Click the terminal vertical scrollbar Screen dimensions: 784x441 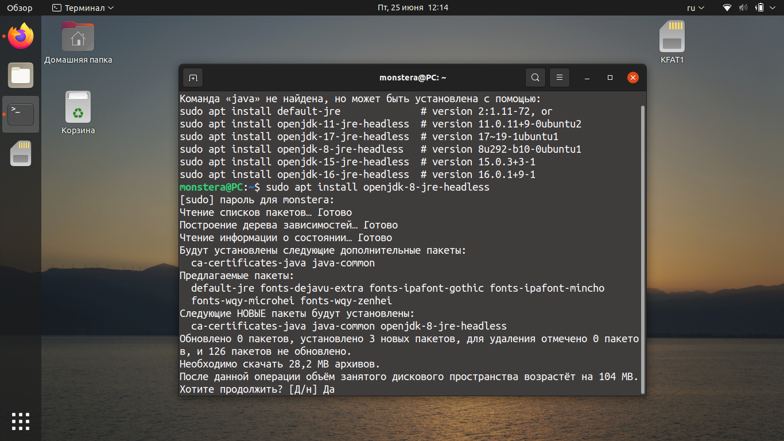643,249
